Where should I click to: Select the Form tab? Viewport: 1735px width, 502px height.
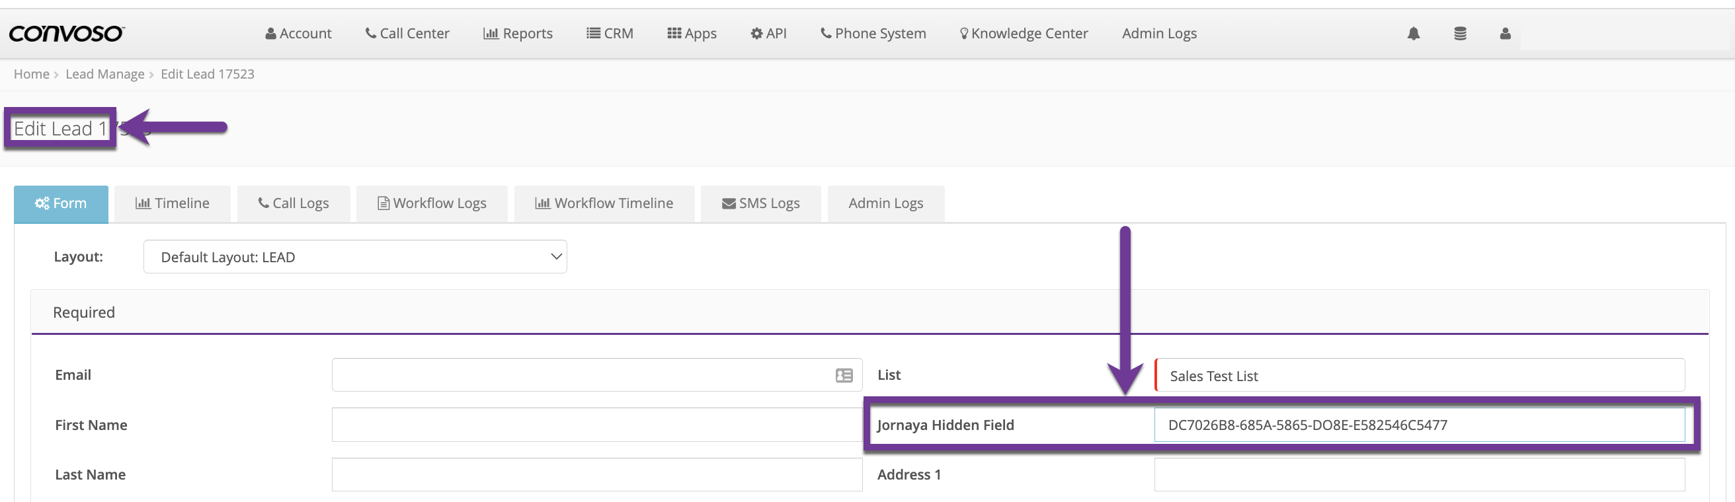61,204
